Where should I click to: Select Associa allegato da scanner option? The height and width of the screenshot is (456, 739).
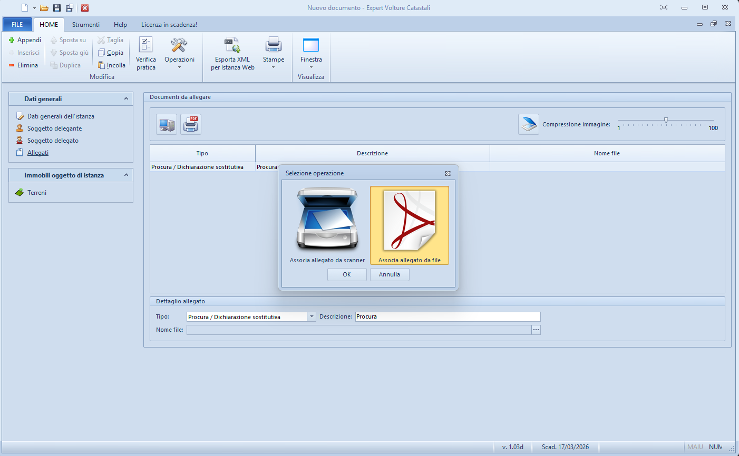point(327,225)
